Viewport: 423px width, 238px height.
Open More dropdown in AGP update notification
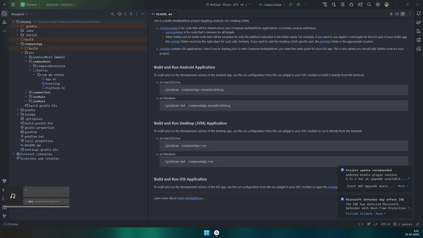tap(403, 186)
